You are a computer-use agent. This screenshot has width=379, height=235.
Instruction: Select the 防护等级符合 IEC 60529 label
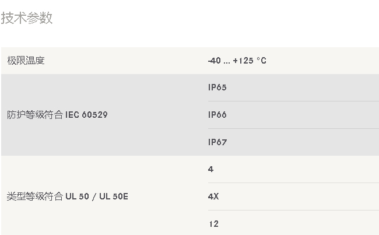tap(57, 115)
